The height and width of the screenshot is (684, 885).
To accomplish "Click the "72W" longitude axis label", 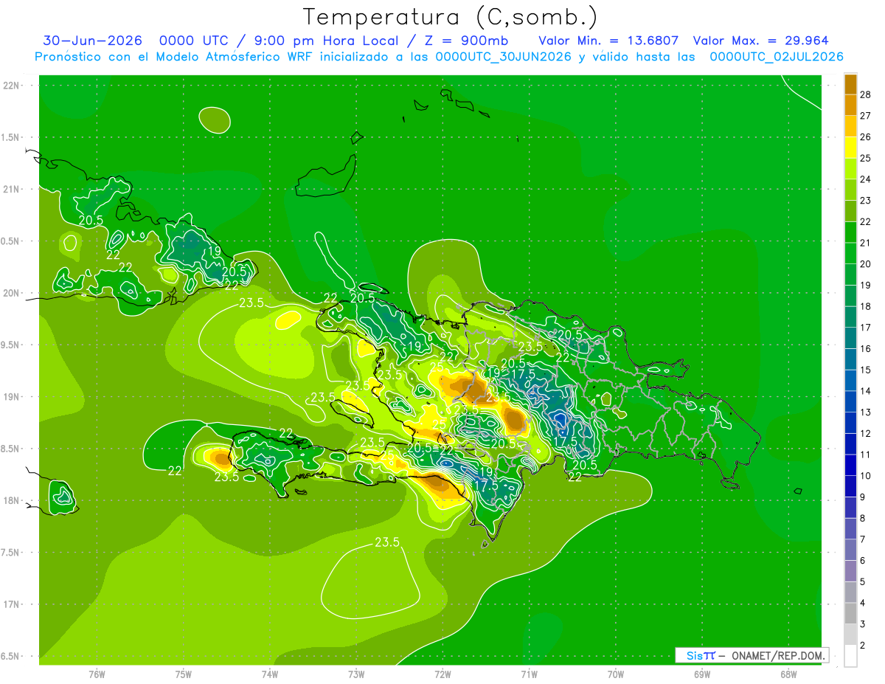I will click(x=442, y=674).
